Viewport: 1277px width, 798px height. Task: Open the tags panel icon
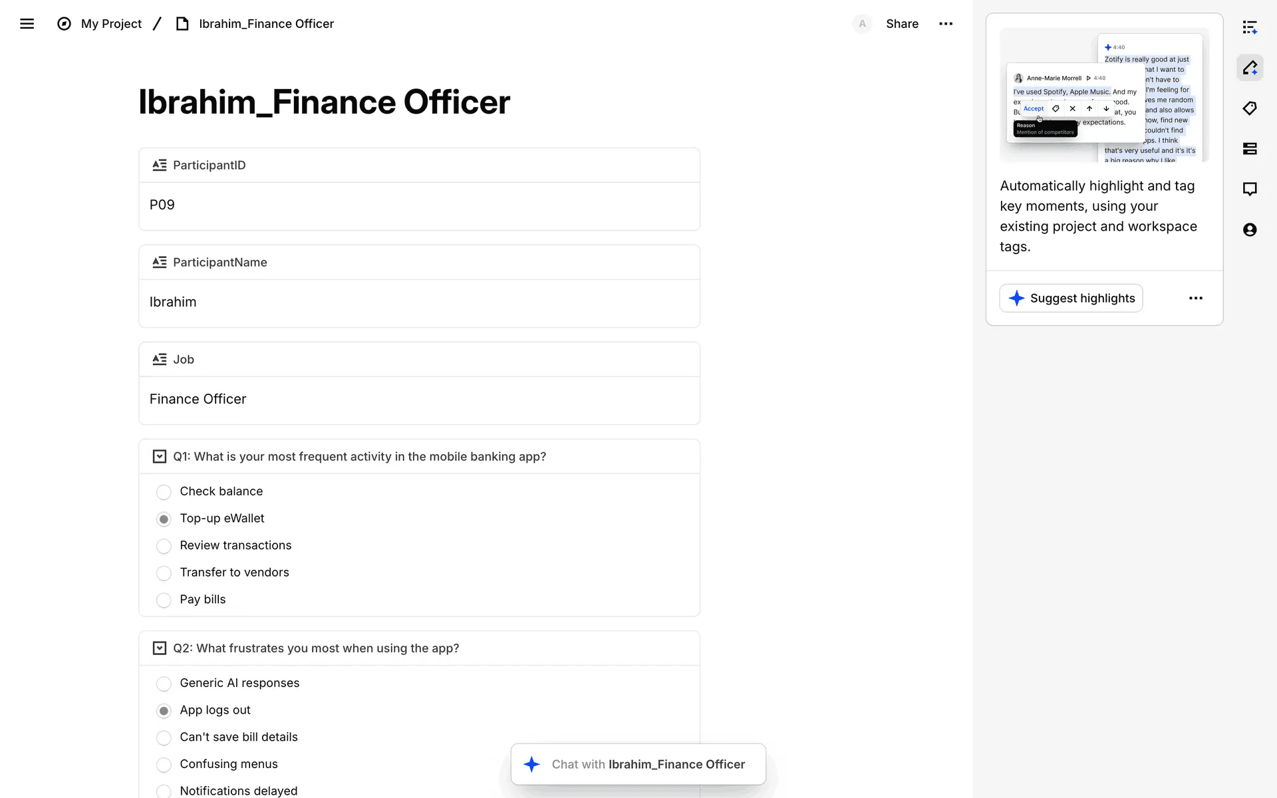[1250, 108]
